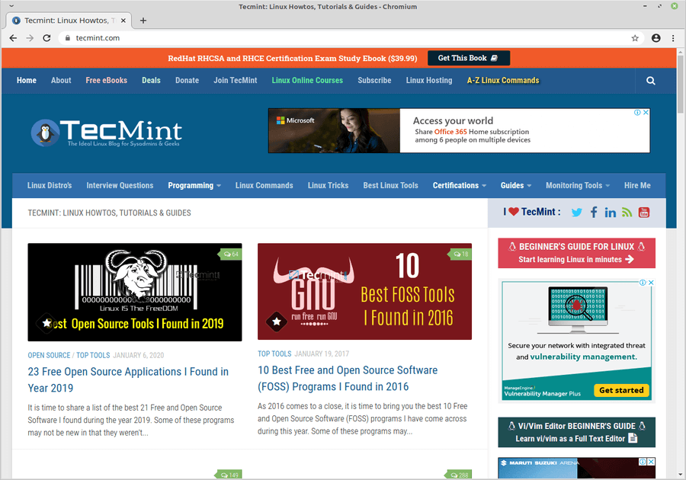Go back with the browser back arrow
686x480 pixels.
click(13, 38)
